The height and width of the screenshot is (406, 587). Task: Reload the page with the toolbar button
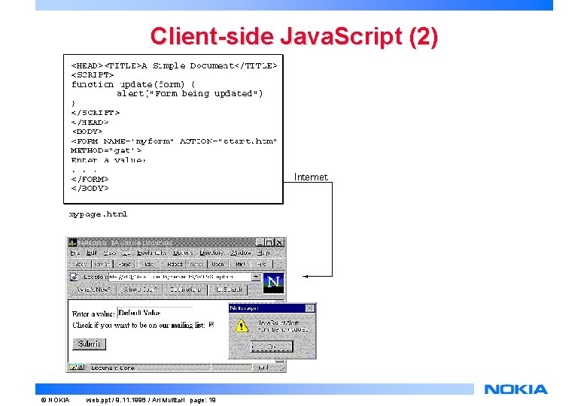coord(175,264)
